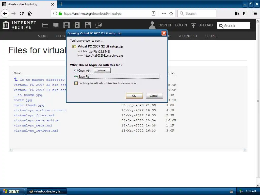Click the system tray network icon
The image size is (260, 195).
click(x=241, y=191)
